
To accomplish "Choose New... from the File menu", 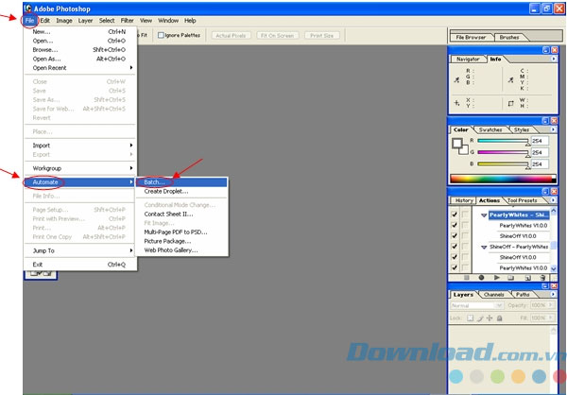I will pyautogui.click(x=80, y=31).
